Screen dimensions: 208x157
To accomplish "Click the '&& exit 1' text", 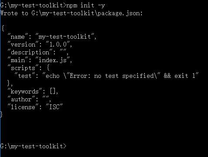I will click(180, 76).
